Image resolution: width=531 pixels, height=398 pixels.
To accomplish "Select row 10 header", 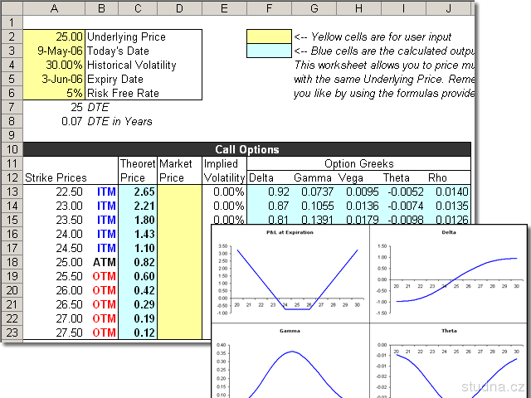I will 11,149.
